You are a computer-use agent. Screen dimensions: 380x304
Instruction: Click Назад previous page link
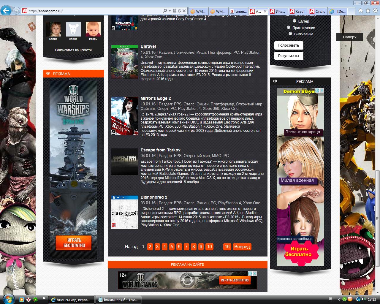tap(131, 247)
